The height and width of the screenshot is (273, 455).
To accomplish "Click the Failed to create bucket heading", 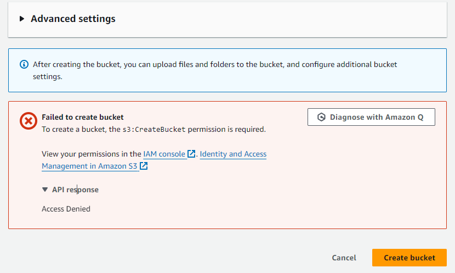I will 82,117.
